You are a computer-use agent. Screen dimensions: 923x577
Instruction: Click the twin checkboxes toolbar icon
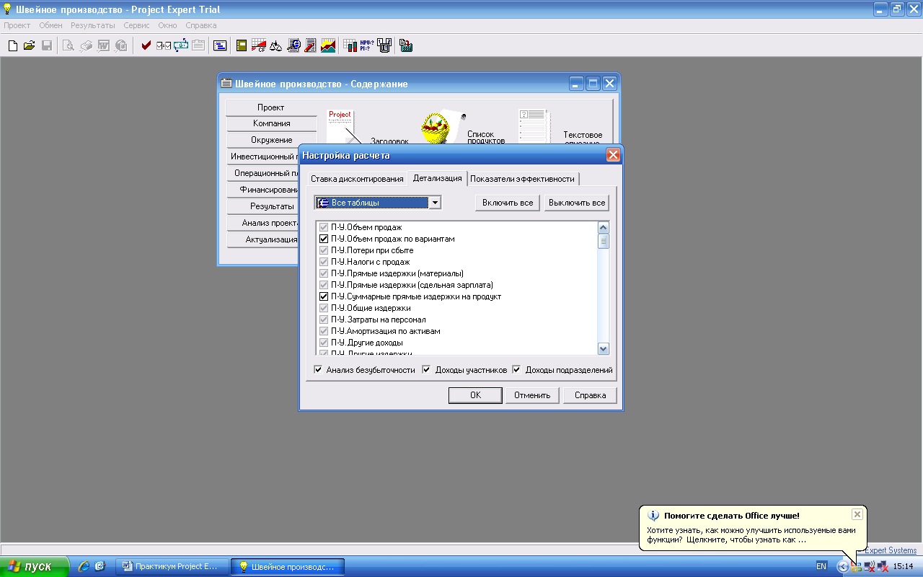coord(164,45)
